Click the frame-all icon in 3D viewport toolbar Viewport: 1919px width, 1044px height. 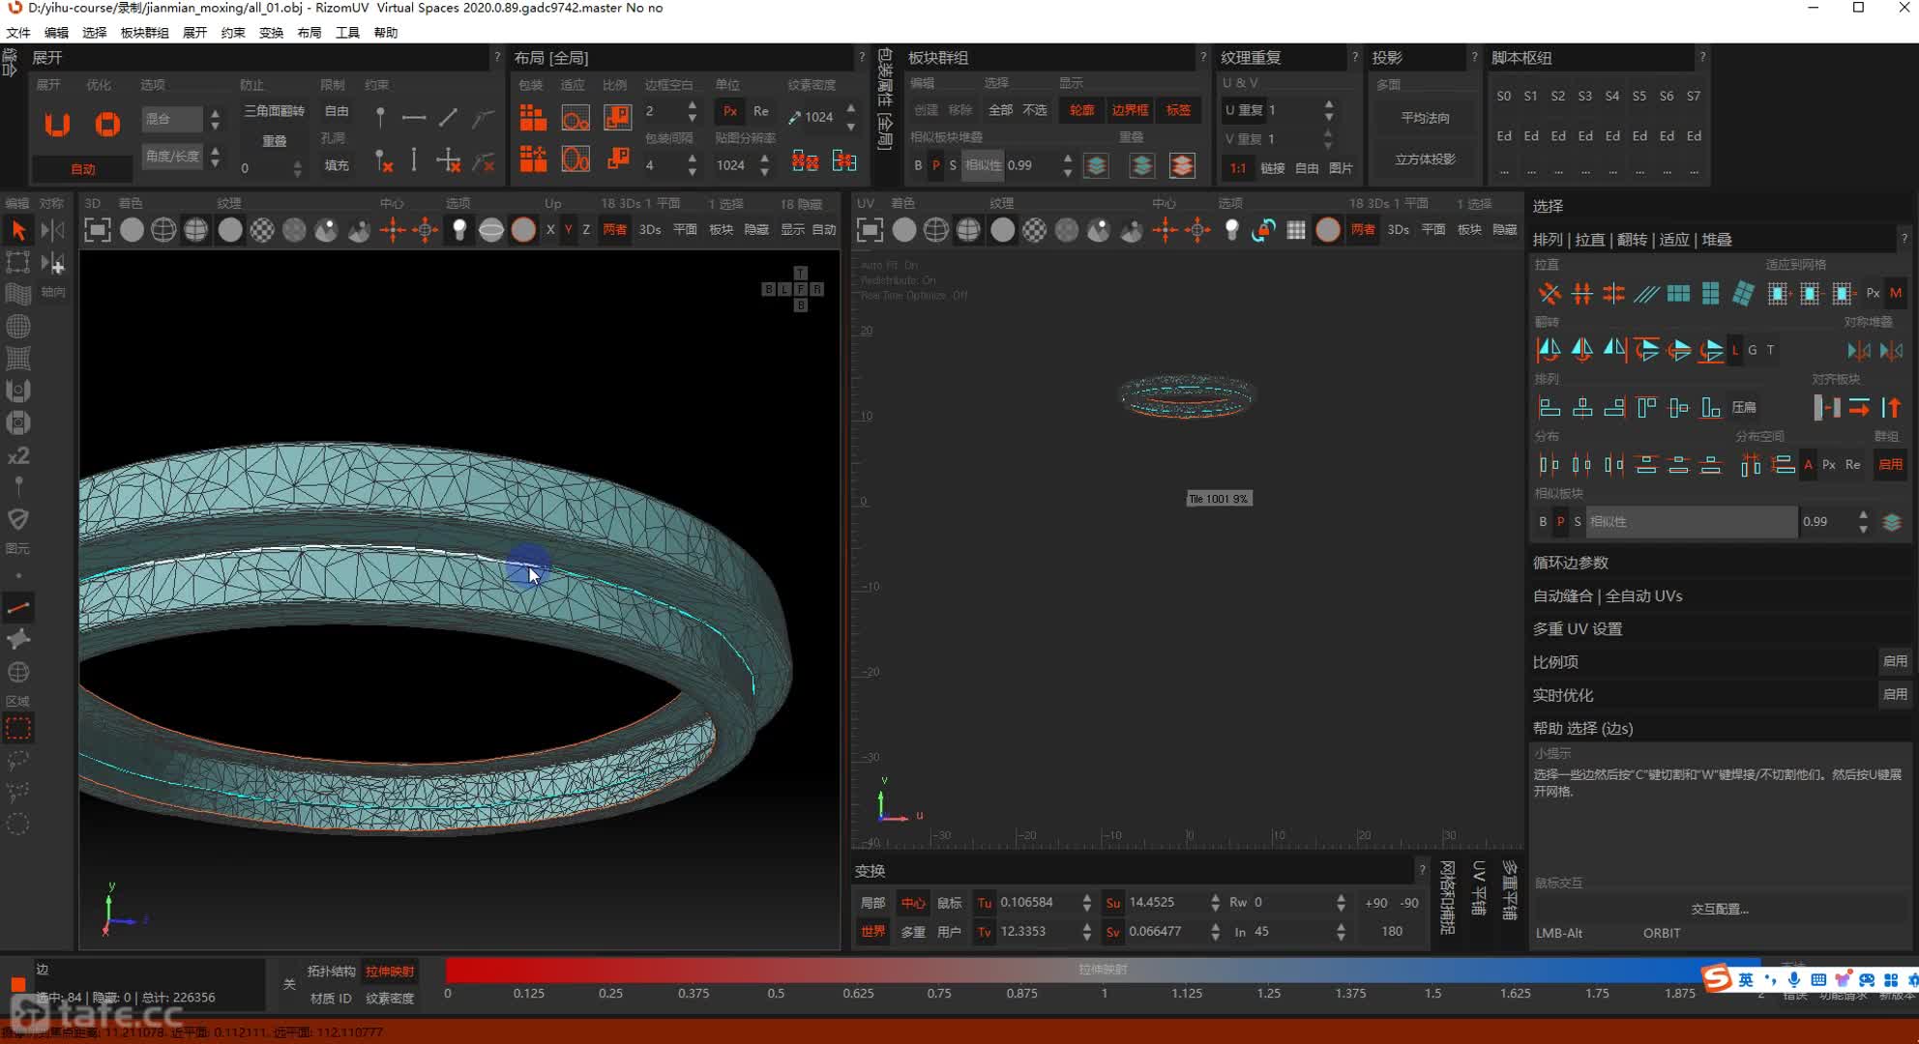97,230
